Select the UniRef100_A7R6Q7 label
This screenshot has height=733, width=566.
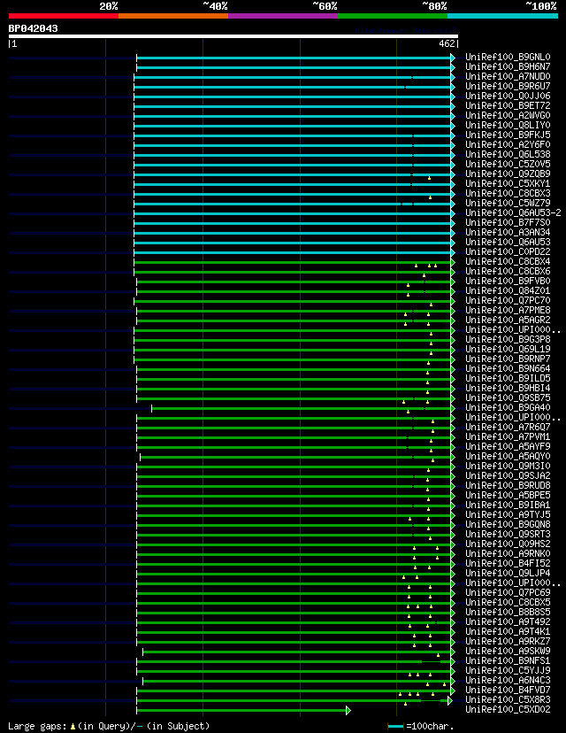pos(508,428)
